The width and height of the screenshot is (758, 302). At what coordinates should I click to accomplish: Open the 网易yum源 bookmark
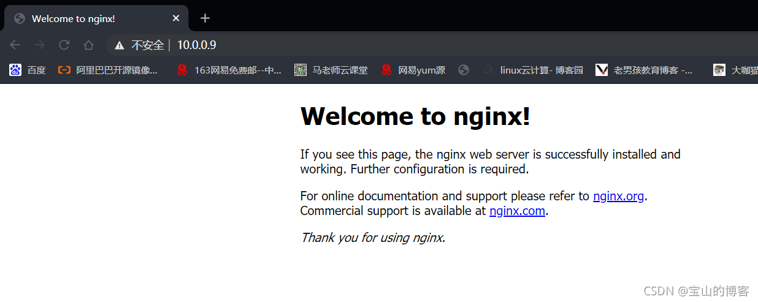(413, 70)
